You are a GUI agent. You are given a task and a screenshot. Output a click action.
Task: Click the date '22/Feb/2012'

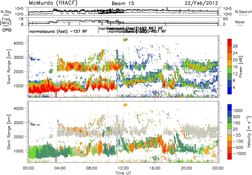click(201, 3)
